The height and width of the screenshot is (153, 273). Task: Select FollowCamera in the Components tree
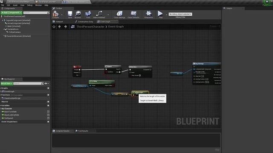pos(15,32)
